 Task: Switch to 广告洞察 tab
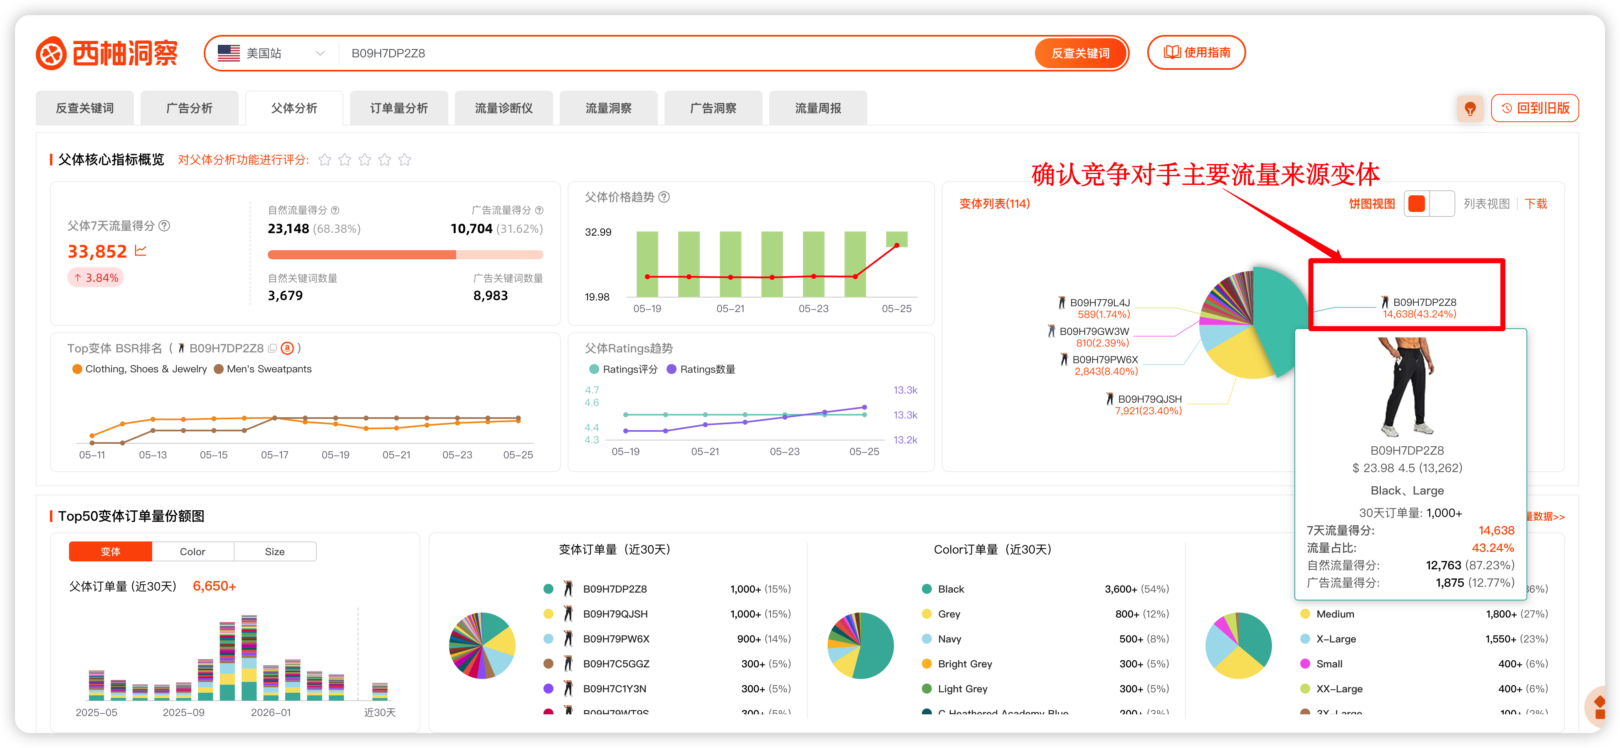pyautogui.click(x=713, y=108)
